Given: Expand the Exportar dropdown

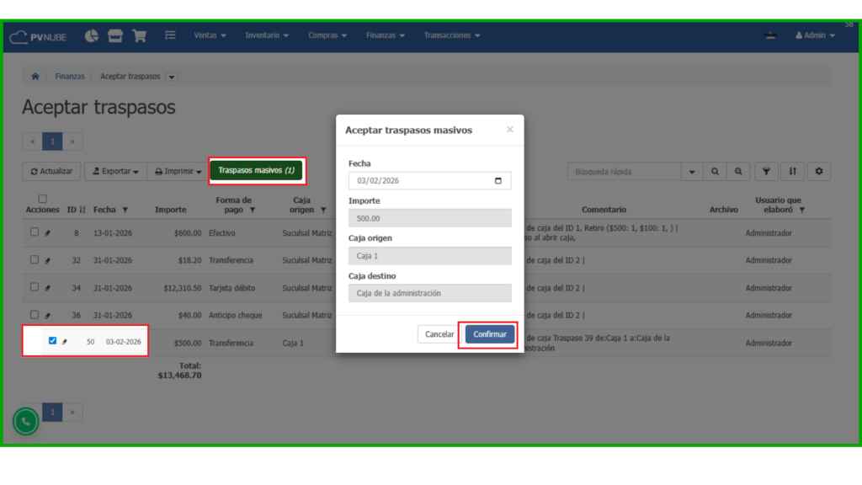Looking at the screenshot, I should (116, 172).
